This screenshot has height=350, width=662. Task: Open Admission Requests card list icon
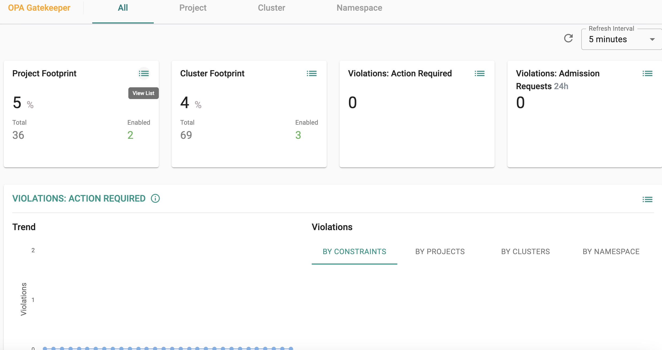click(648, 73)
